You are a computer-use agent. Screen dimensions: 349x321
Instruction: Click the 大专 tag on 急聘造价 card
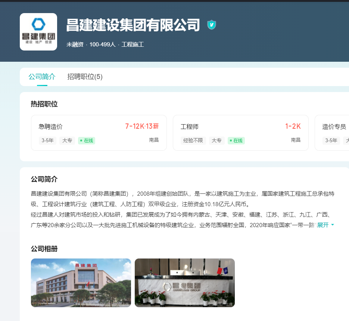pyautogui.click(x=67, y=141)
